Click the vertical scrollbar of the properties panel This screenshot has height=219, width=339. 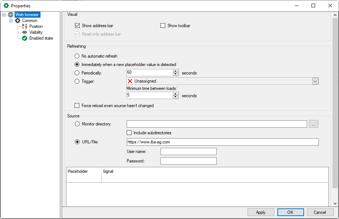click(335, 110)
